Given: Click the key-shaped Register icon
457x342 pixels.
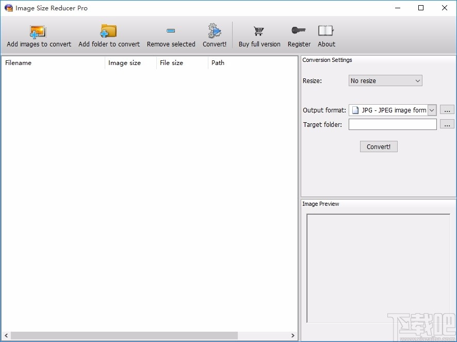Looking at the screenshot, I should (299, 31).
